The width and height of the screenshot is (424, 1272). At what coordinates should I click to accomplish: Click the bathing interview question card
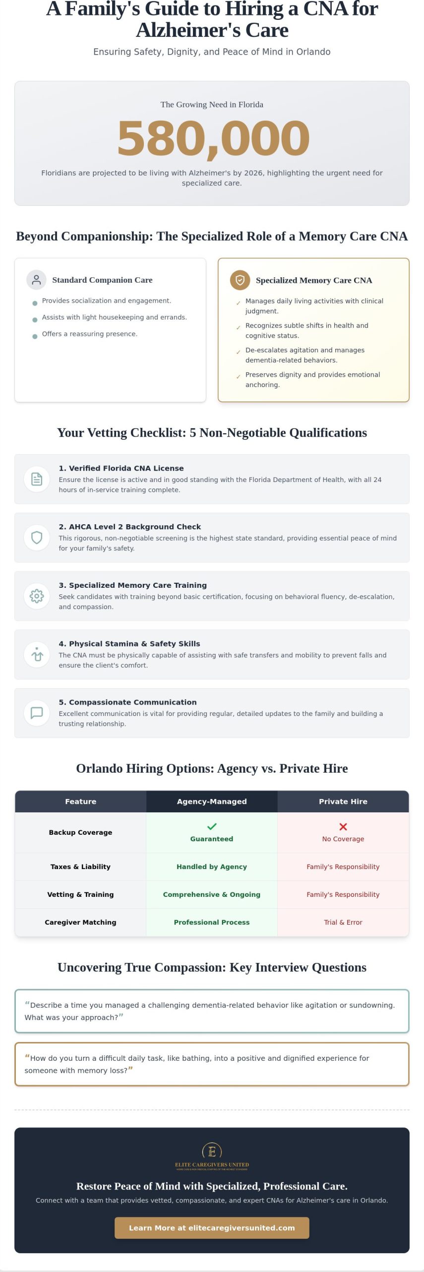[212, 1064]
